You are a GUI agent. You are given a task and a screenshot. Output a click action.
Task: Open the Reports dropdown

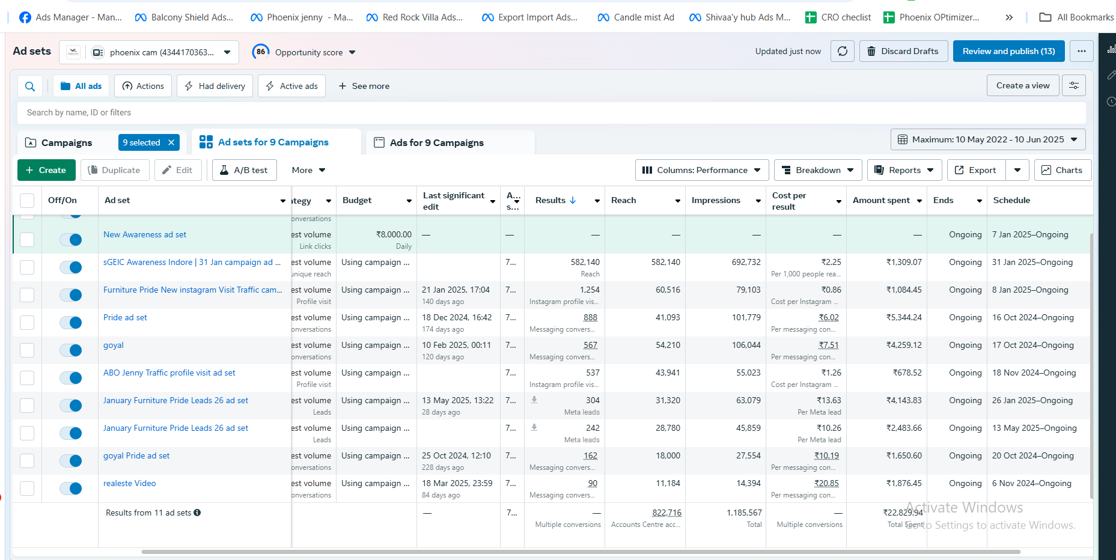click(904, 170)
